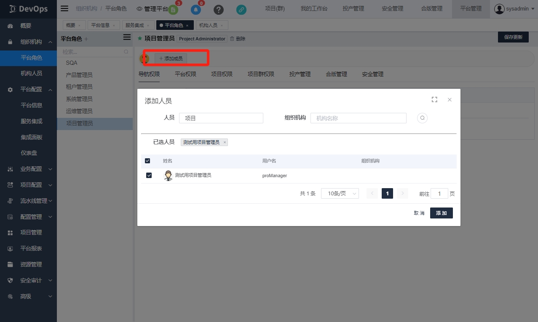Click the teal link icon in top bar
The image size is (538, 322).
[241, 10]
